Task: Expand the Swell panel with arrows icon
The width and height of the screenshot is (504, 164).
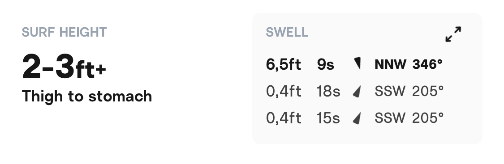Action: tap(453, 34)
